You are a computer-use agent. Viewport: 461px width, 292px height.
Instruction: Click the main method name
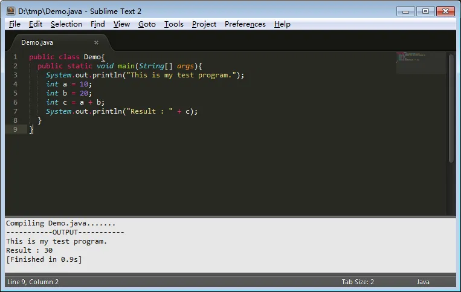click(126, 66)
